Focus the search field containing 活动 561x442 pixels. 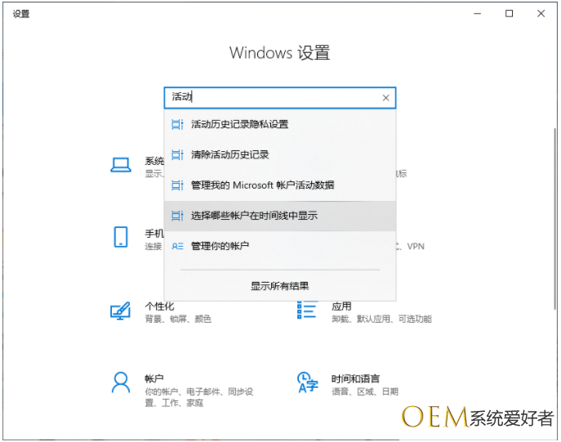coord(269,98)
